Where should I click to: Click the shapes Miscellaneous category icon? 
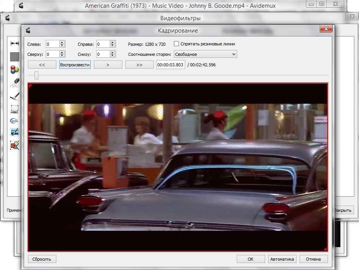[15, 145]
